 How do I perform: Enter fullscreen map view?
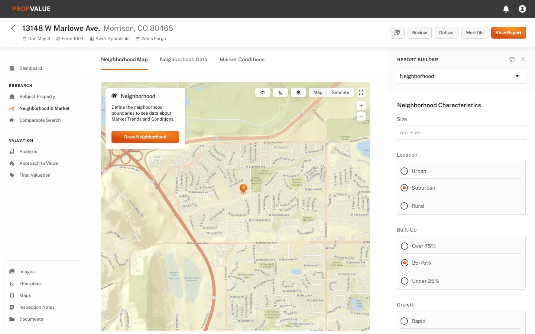click(361, 92)
